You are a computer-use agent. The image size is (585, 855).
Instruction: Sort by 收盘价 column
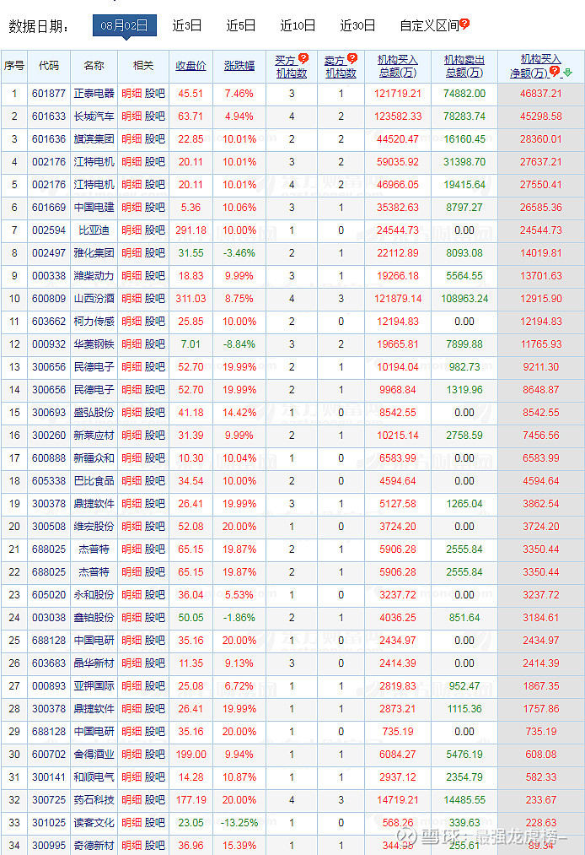click(191, 66)
